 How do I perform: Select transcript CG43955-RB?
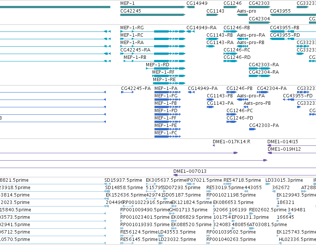[284, 28]
